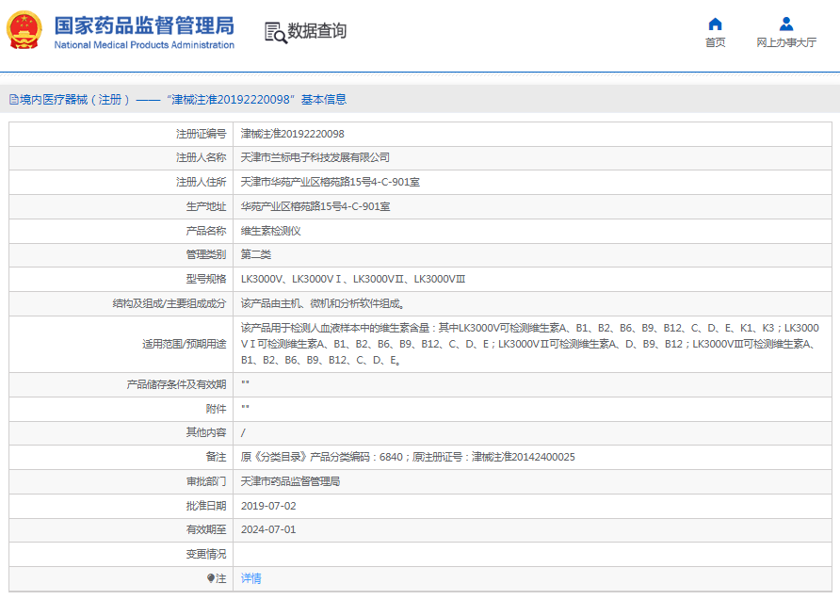
Task: Select the intended use paragraph about 维生素含量
Action: coord(530,344)
